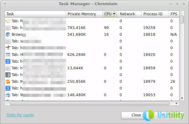Sort processes by Private Memory column
The width and height of the screenshot is (189, 124).
[x=82, y=14]
